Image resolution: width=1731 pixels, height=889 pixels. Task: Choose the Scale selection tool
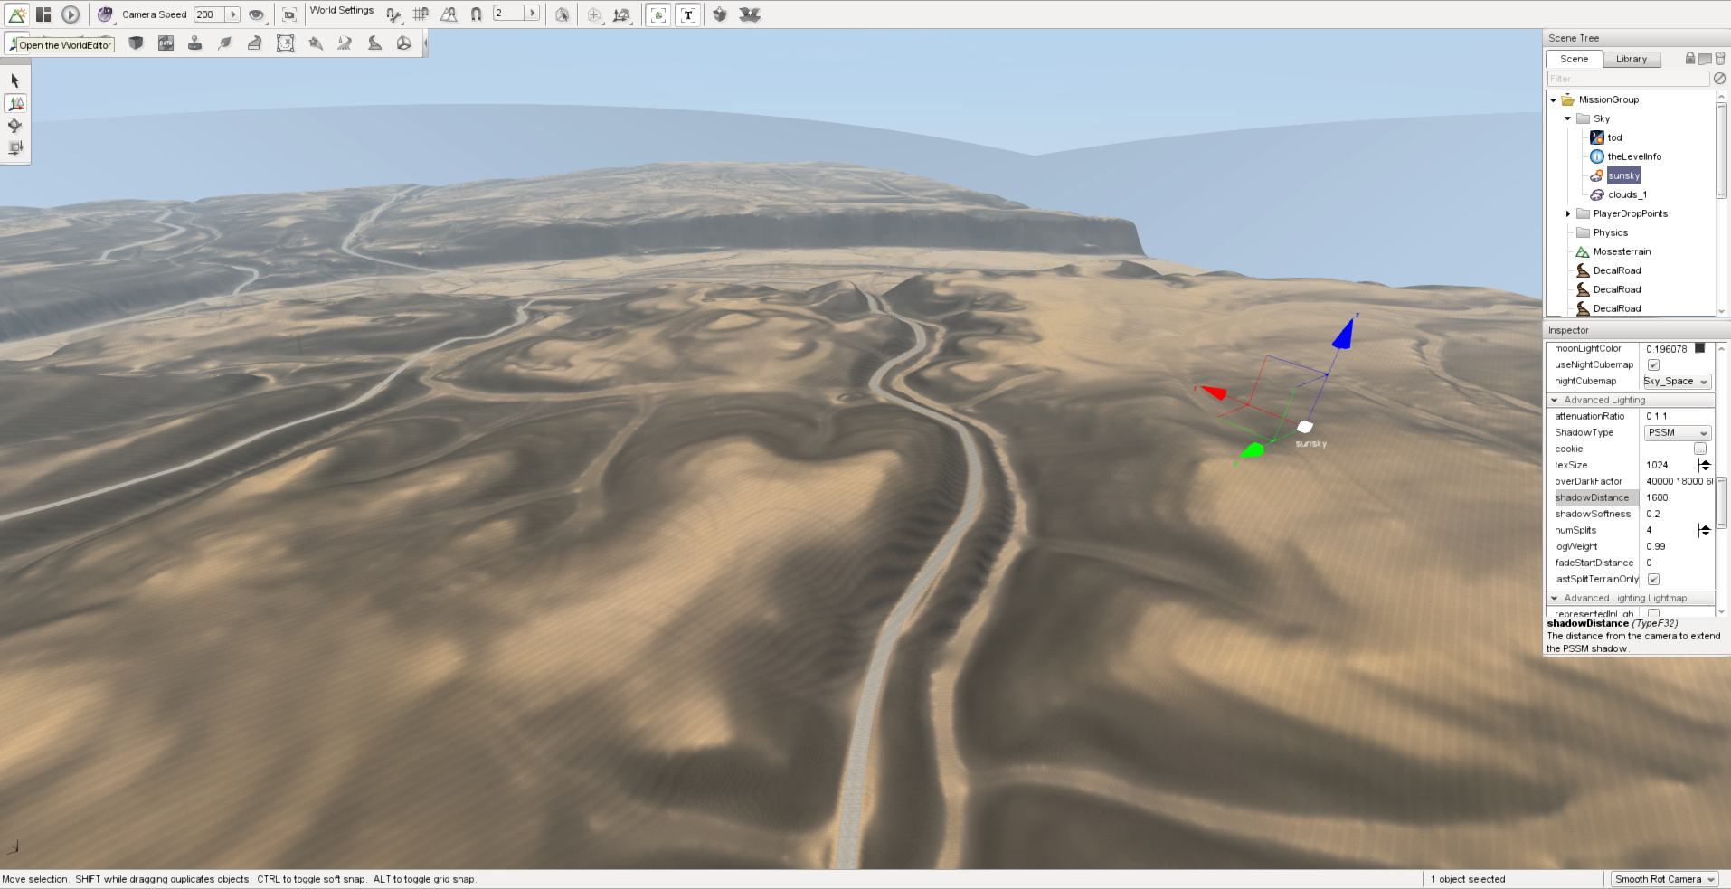(15, 147)
